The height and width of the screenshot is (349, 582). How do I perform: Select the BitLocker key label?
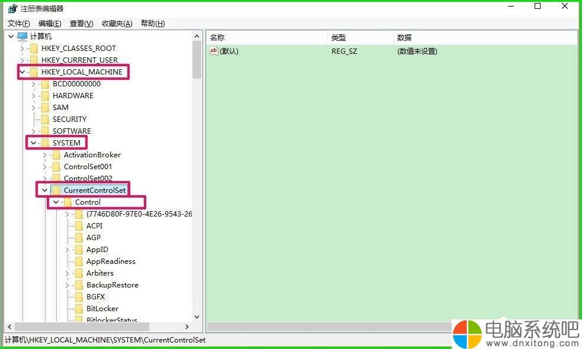click(102, 309)
